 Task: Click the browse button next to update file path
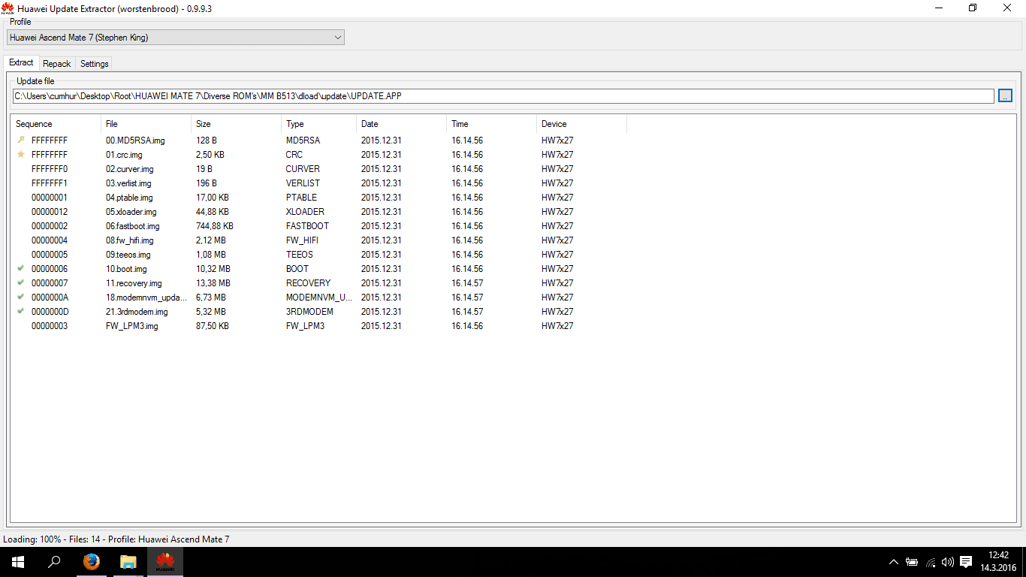coord(1005,96)
